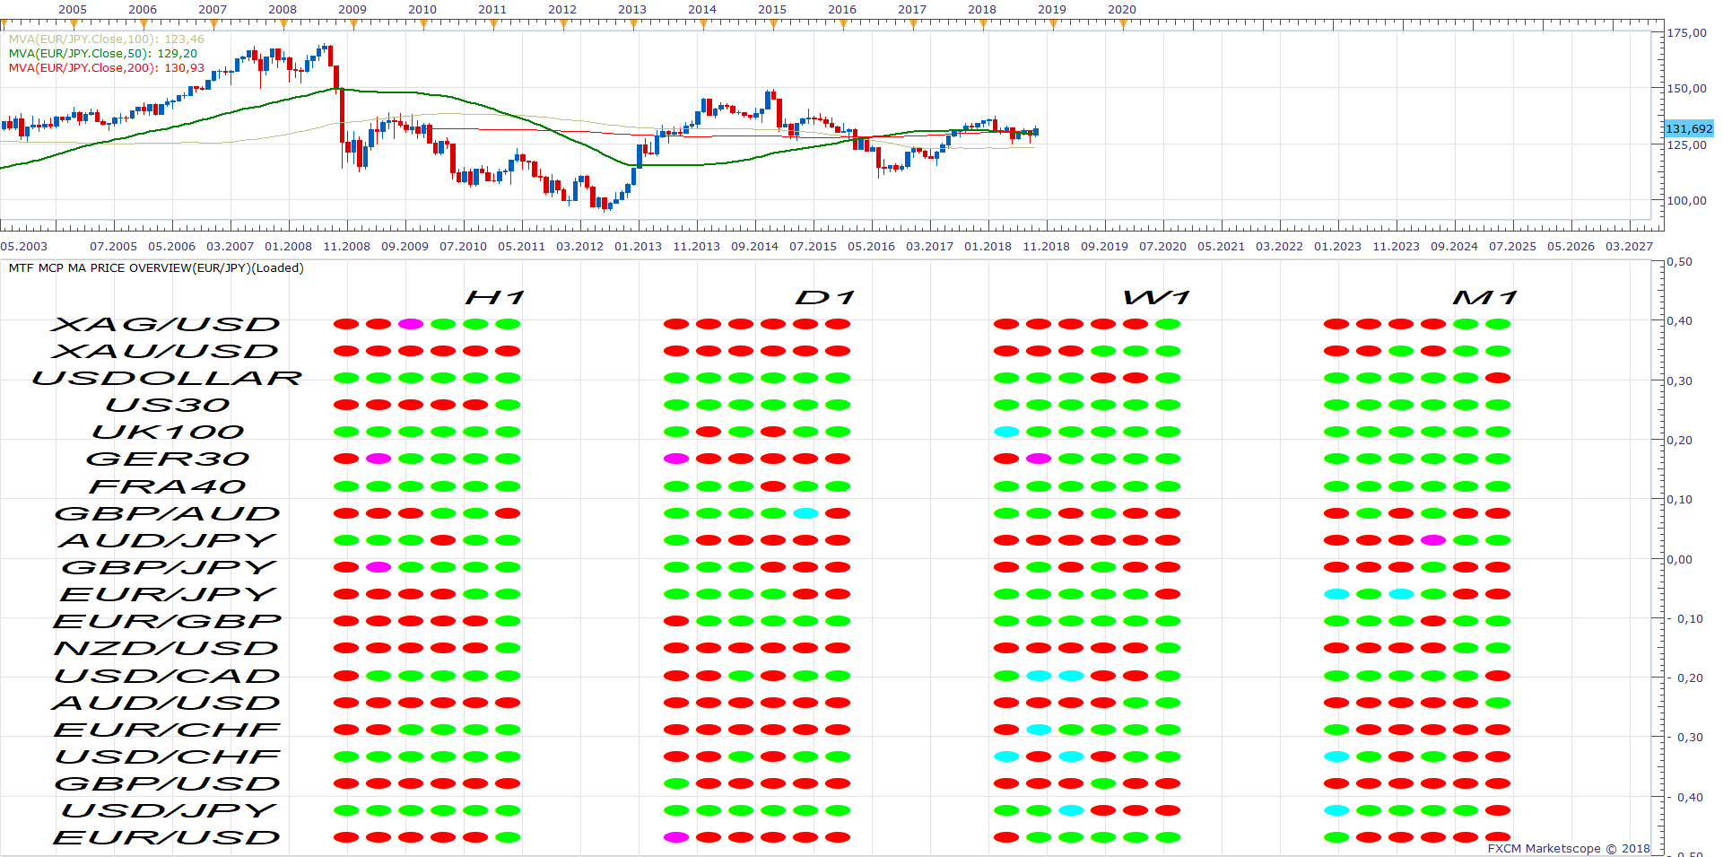This screenshot has width=1723, height=857.
Task: Click the FXCM Marketscope © 2018 text
Action: click(1569, 849)
